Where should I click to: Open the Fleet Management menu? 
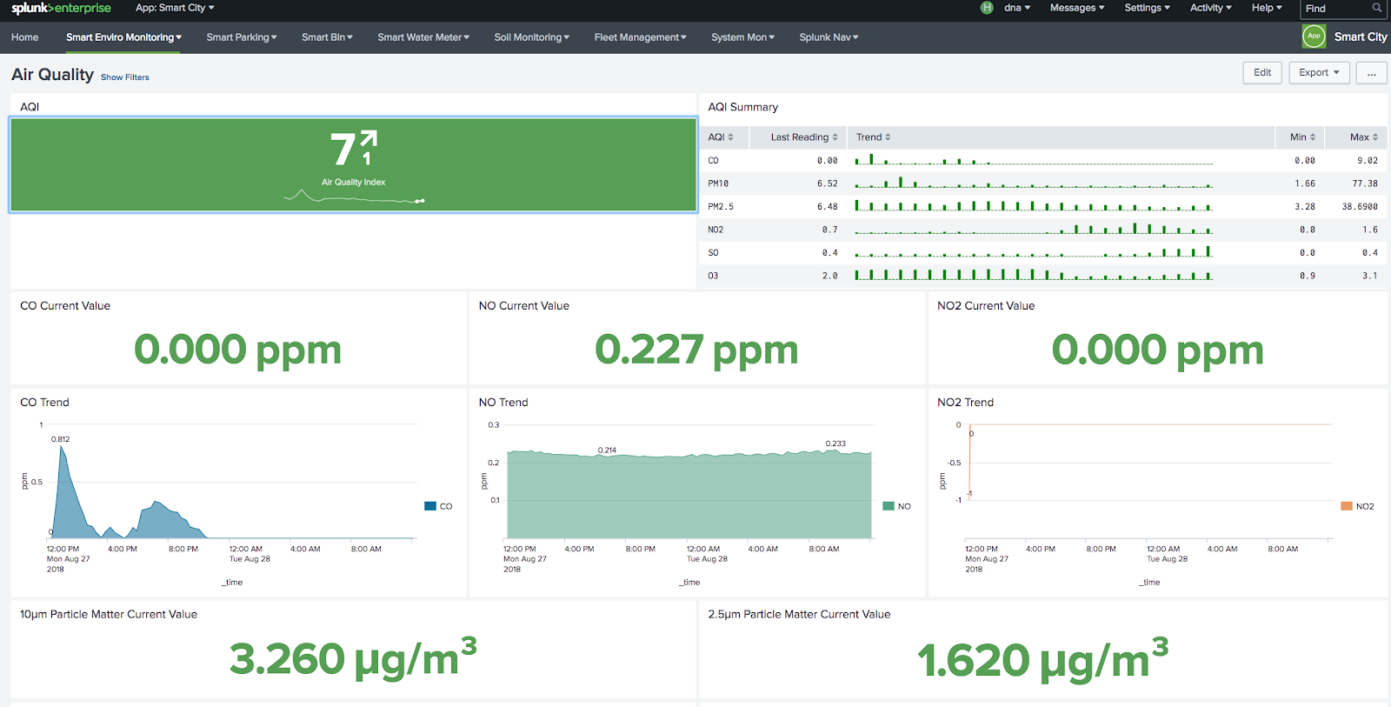(x=640, y=37)
